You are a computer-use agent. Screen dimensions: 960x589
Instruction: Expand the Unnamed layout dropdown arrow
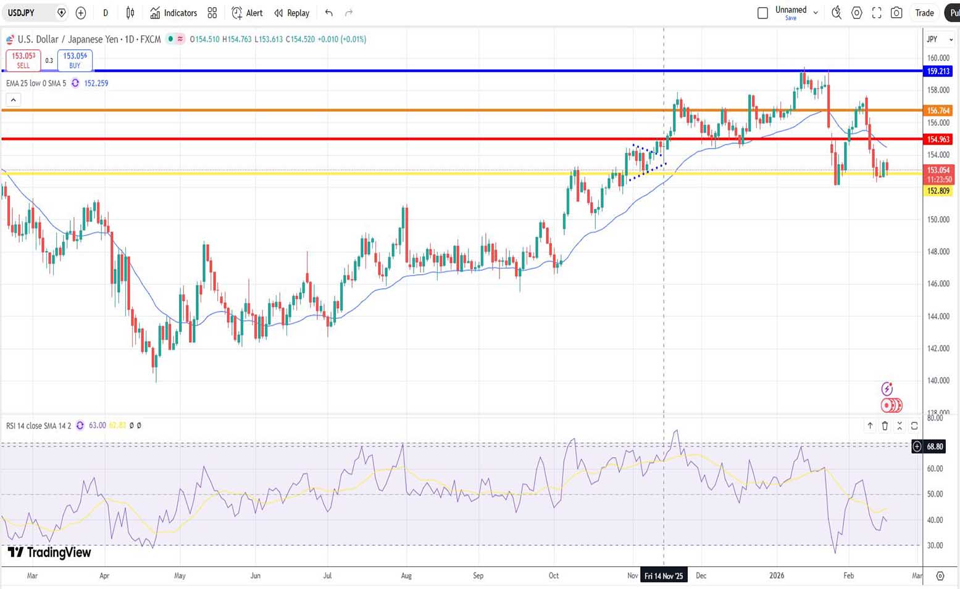(816, 13)
